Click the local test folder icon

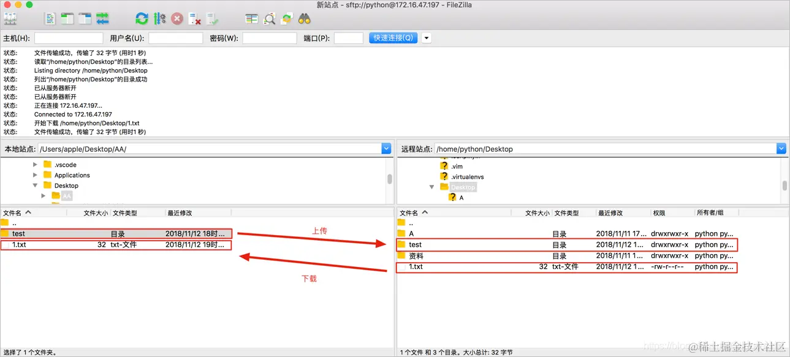point(6,233)
